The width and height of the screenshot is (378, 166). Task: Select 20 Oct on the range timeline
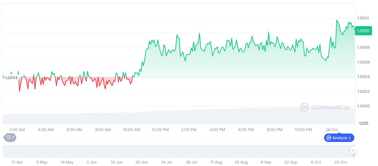point(341,162)
